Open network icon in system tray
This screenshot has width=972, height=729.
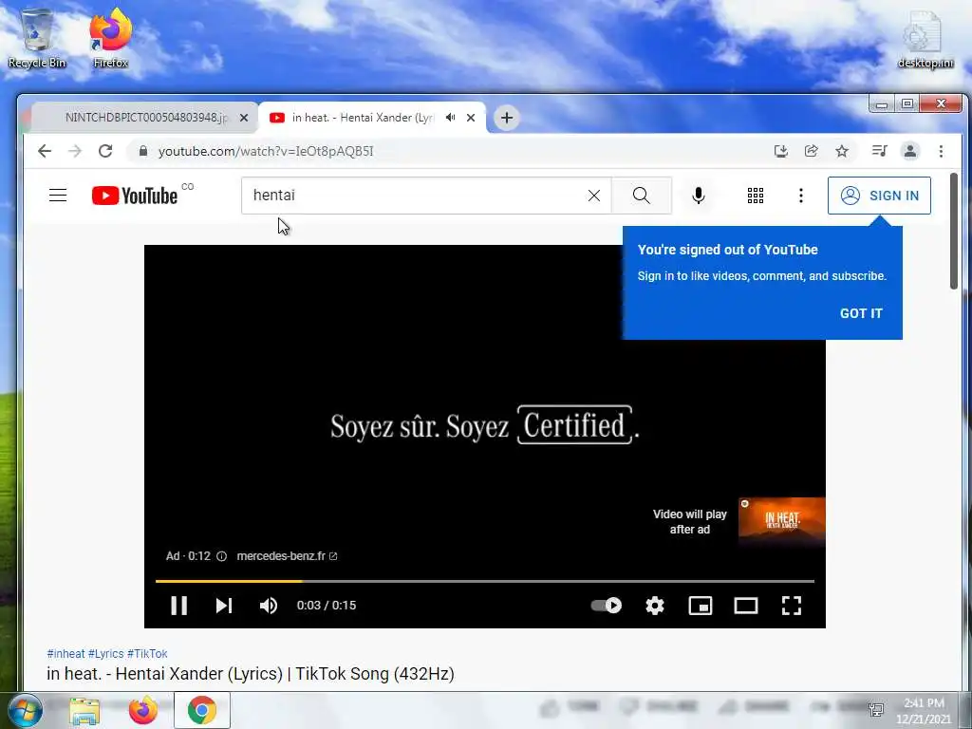point(876,710)
